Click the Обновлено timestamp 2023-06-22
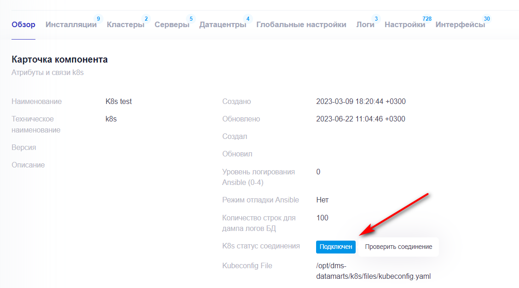The height and width of the screenshot is (288, 519). point(361,119)
